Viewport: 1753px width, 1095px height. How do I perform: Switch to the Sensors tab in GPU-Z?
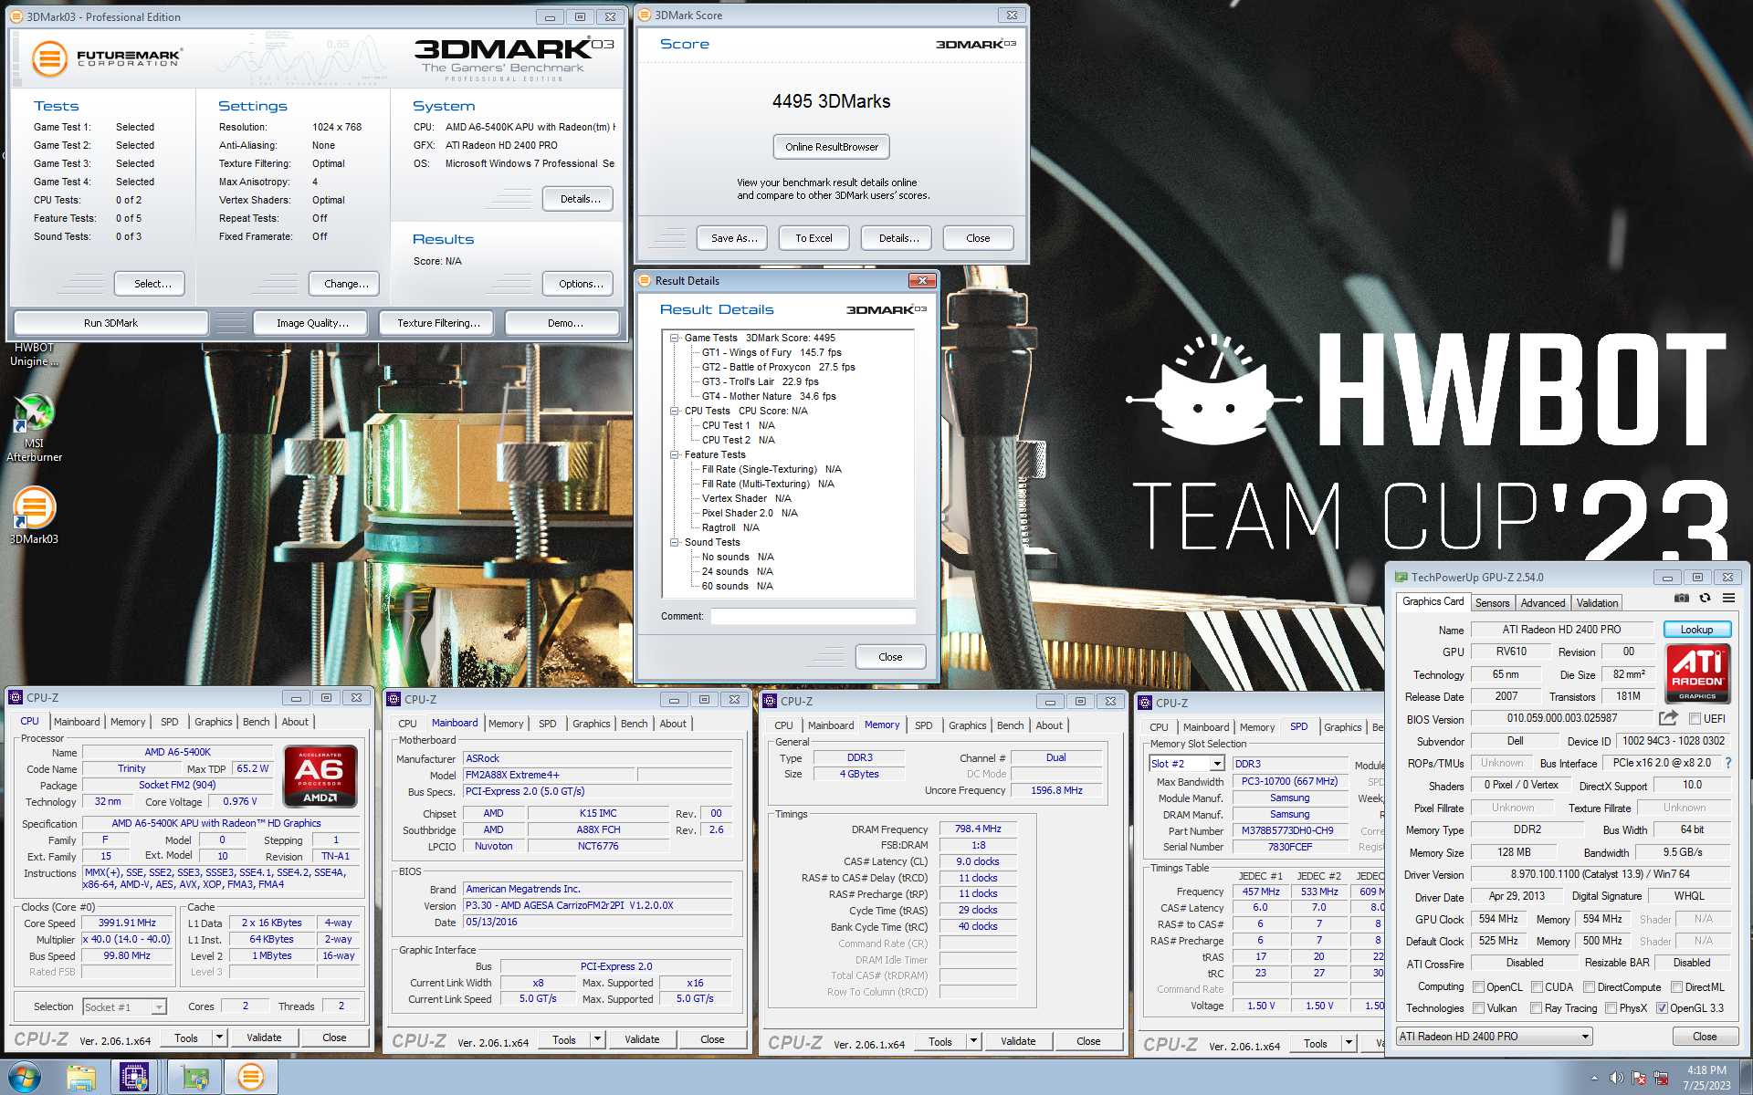click(x=1492, y=602)
